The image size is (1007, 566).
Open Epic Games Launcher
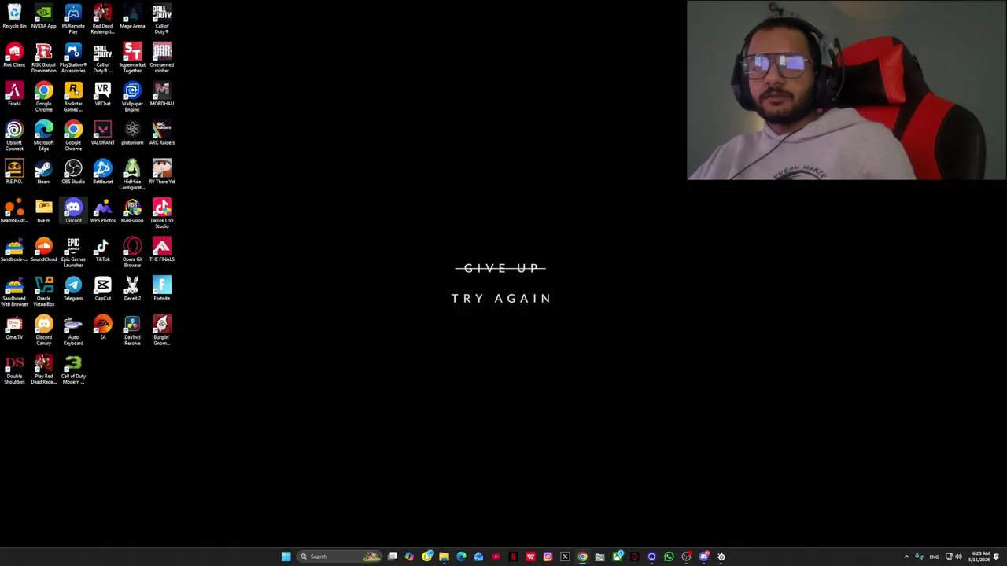pos(73,253)
